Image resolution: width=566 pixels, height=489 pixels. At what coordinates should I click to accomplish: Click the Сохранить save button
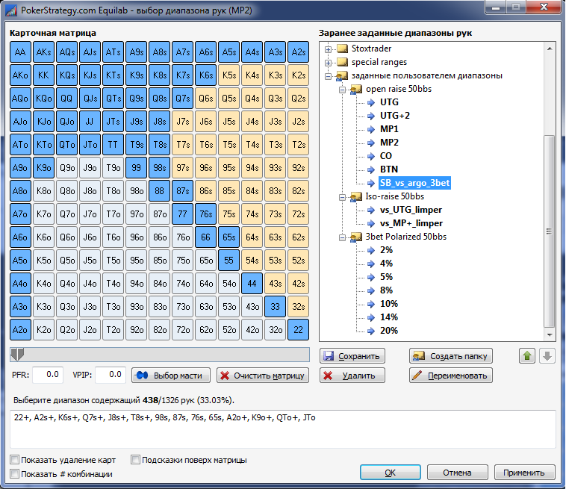(352, 356)
